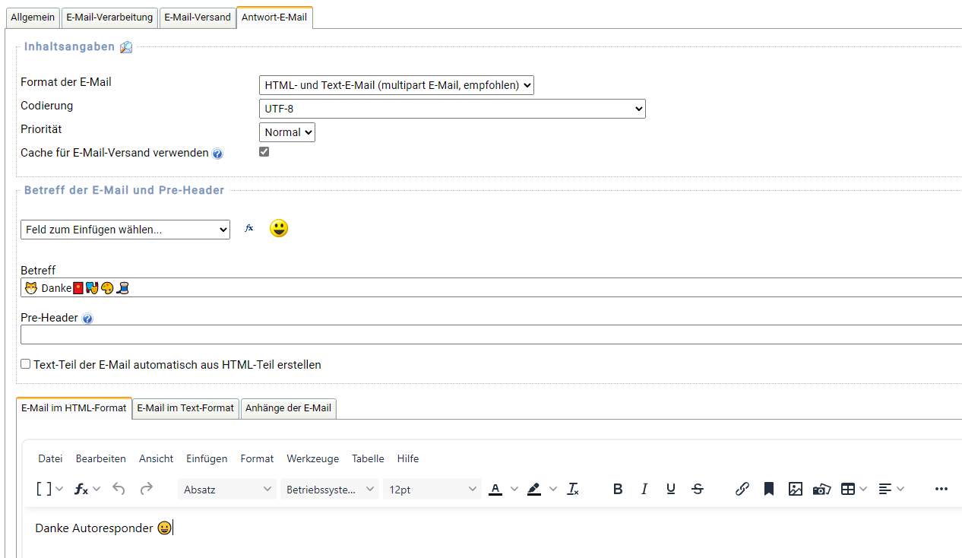
Task: Uncheck Cache für E-Mail-Versand verwenden
Action: [x=264, y=152]
